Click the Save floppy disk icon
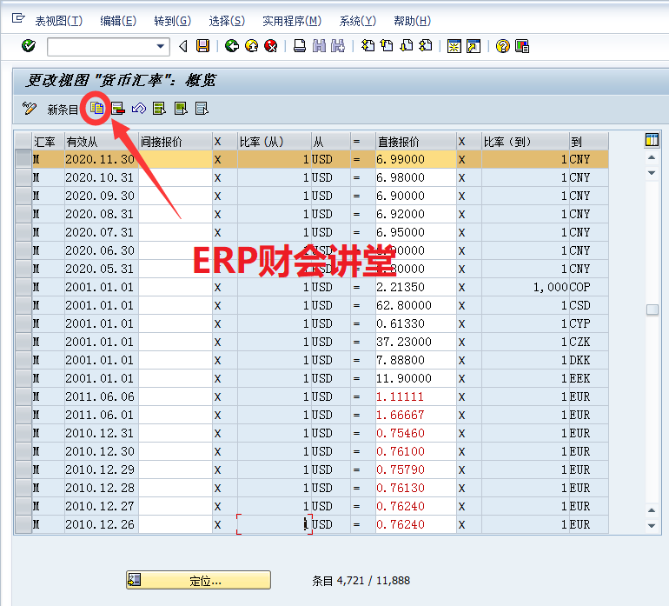 click(202, 46)
